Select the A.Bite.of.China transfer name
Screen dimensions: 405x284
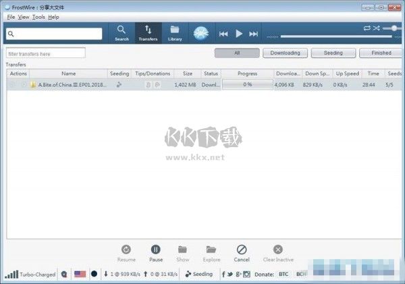[72, 85]
